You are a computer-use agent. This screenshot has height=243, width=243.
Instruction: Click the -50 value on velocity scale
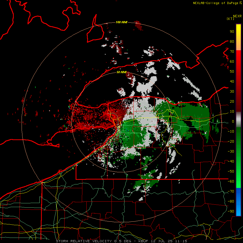(231, 171)
